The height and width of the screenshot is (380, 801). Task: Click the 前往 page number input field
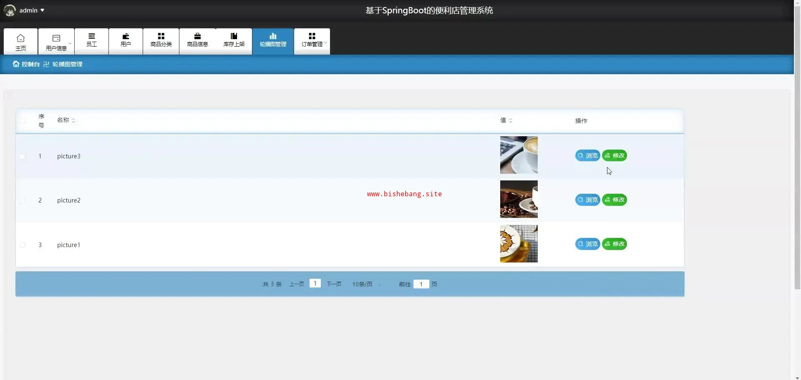[x=421, y=284]
